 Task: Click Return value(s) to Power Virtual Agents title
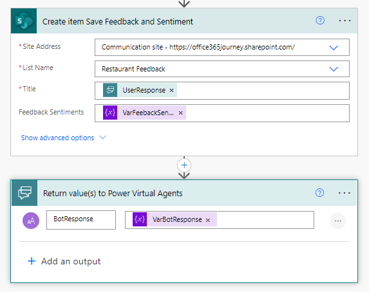point(113,194)
